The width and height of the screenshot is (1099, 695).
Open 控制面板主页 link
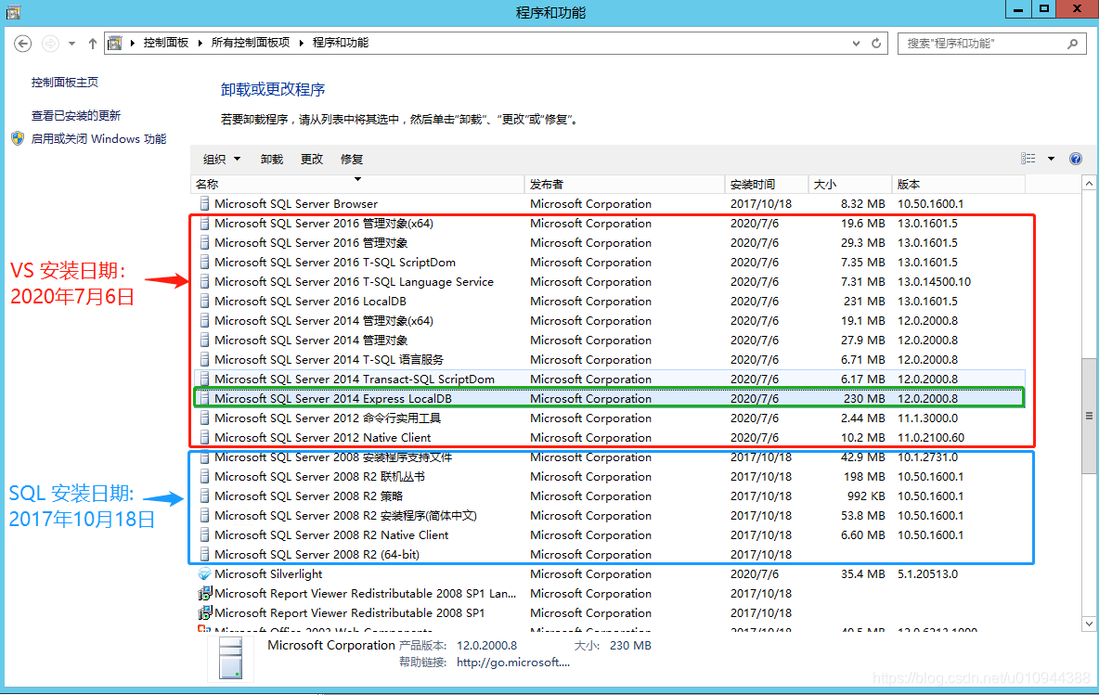[x=64, y=82]
